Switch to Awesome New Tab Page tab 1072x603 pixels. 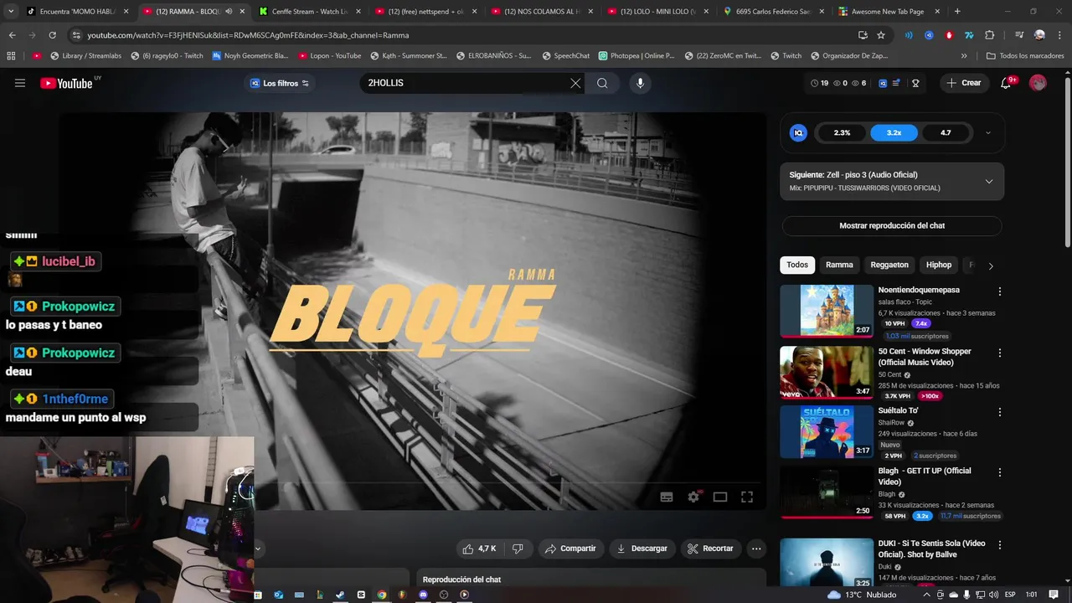tap(887, 12)
